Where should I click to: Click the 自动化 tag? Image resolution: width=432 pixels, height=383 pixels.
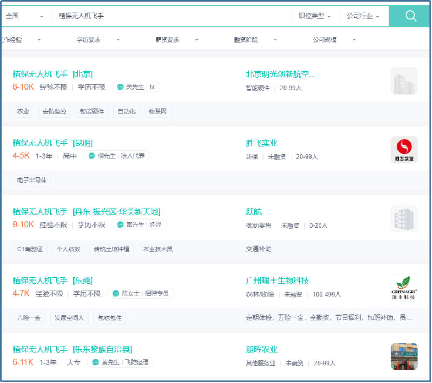click(126, 112)
